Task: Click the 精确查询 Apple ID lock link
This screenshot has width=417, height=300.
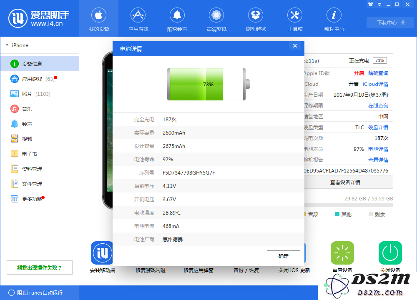Action: point(378,73)
